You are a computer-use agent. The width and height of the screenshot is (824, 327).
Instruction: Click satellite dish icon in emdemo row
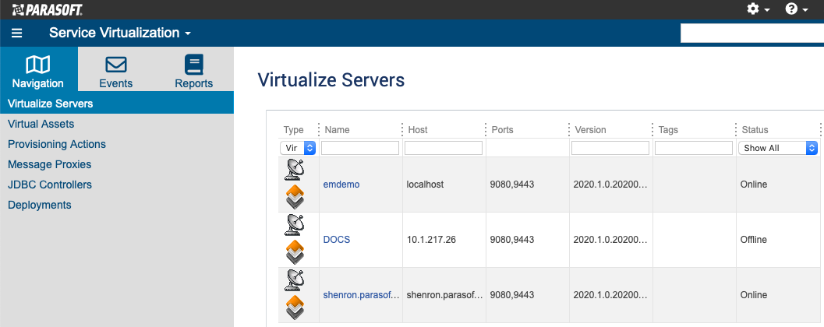click(x=295, y=170)
